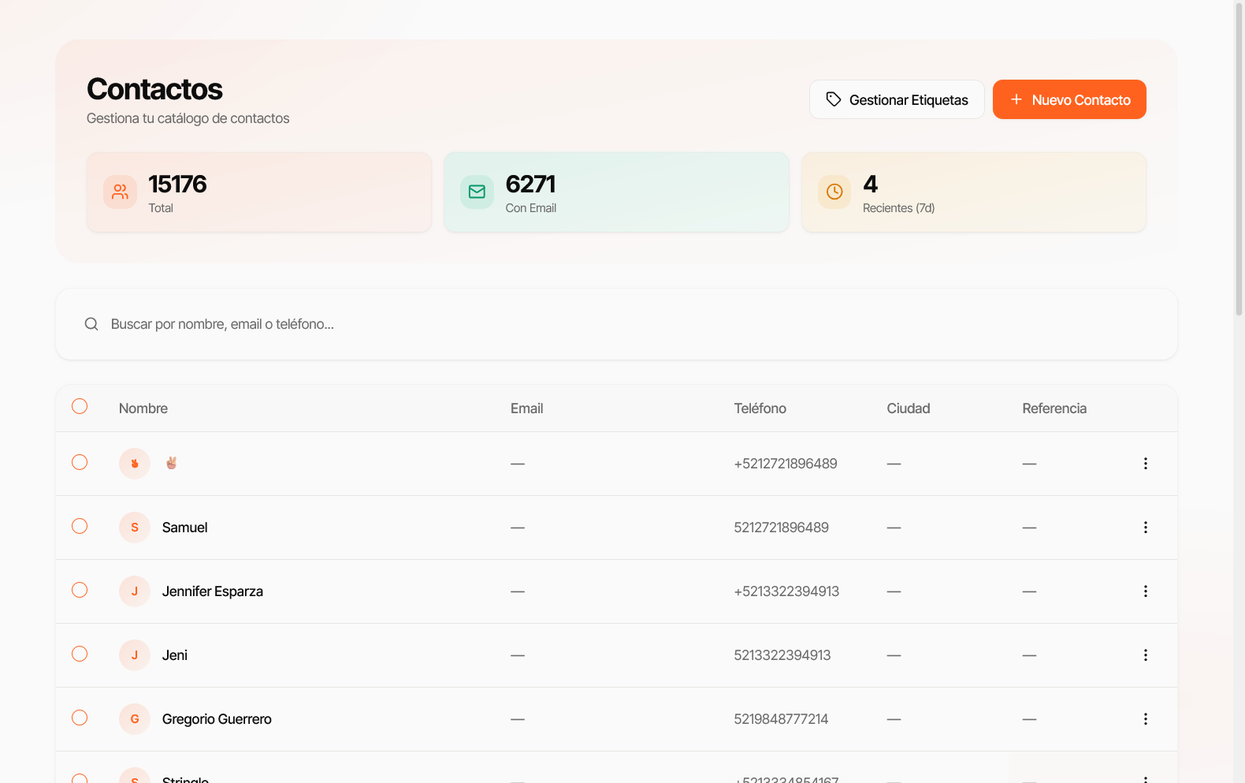Click the Total contacts people icon
The width and height of the screenshot is (1245, 783).
(x=120, y=192)
